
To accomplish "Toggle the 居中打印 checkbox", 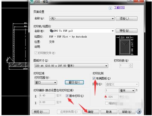I will click(x=67, y=96).
